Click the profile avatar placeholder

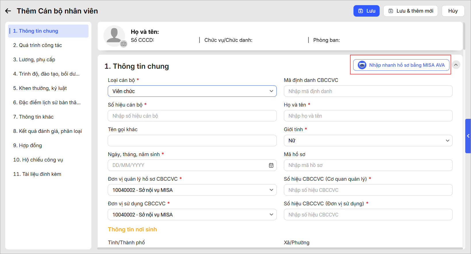tap(114, 35)
